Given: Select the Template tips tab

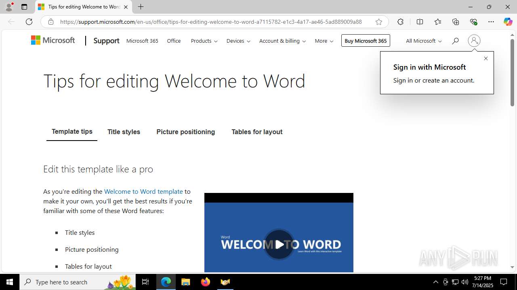Looking at the screenshot, I should coord(72,132).
